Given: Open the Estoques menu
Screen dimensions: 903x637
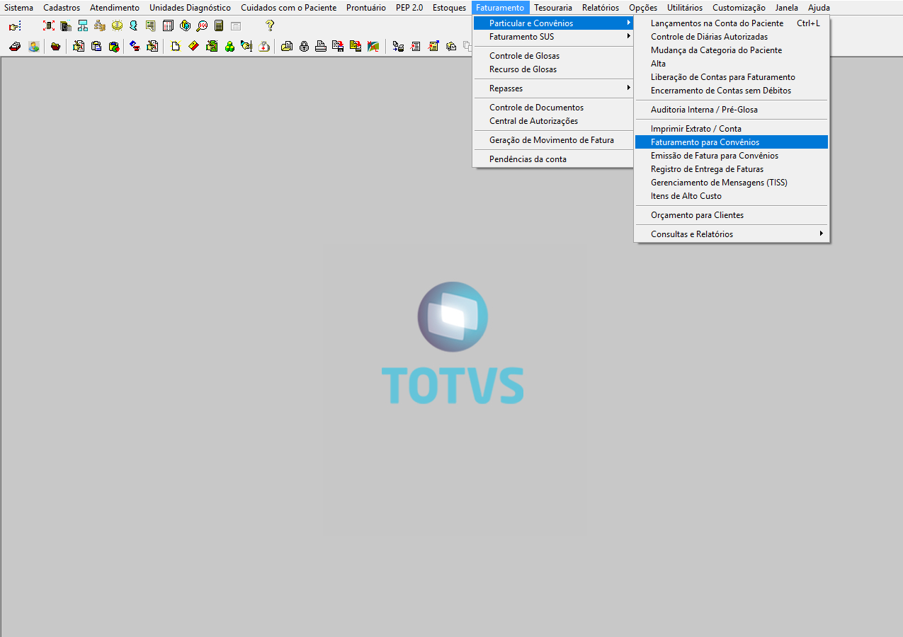Looking at the screenshot, I should (x=449, y=8).
